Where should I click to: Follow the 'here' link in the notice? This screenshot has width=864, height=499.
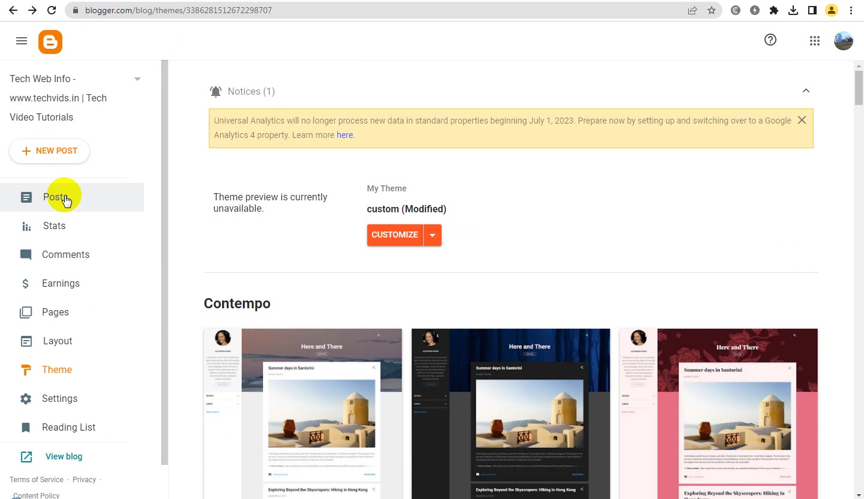pos(344,135)
